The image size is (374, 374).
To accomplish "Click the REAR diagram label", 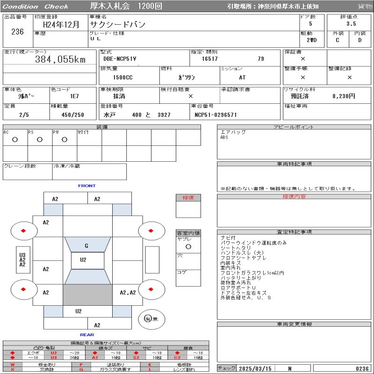I will 87,335.
